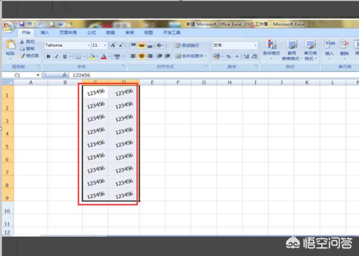Click the red font color button
Viewport: 359px width, 256px height.
point(104,56)
